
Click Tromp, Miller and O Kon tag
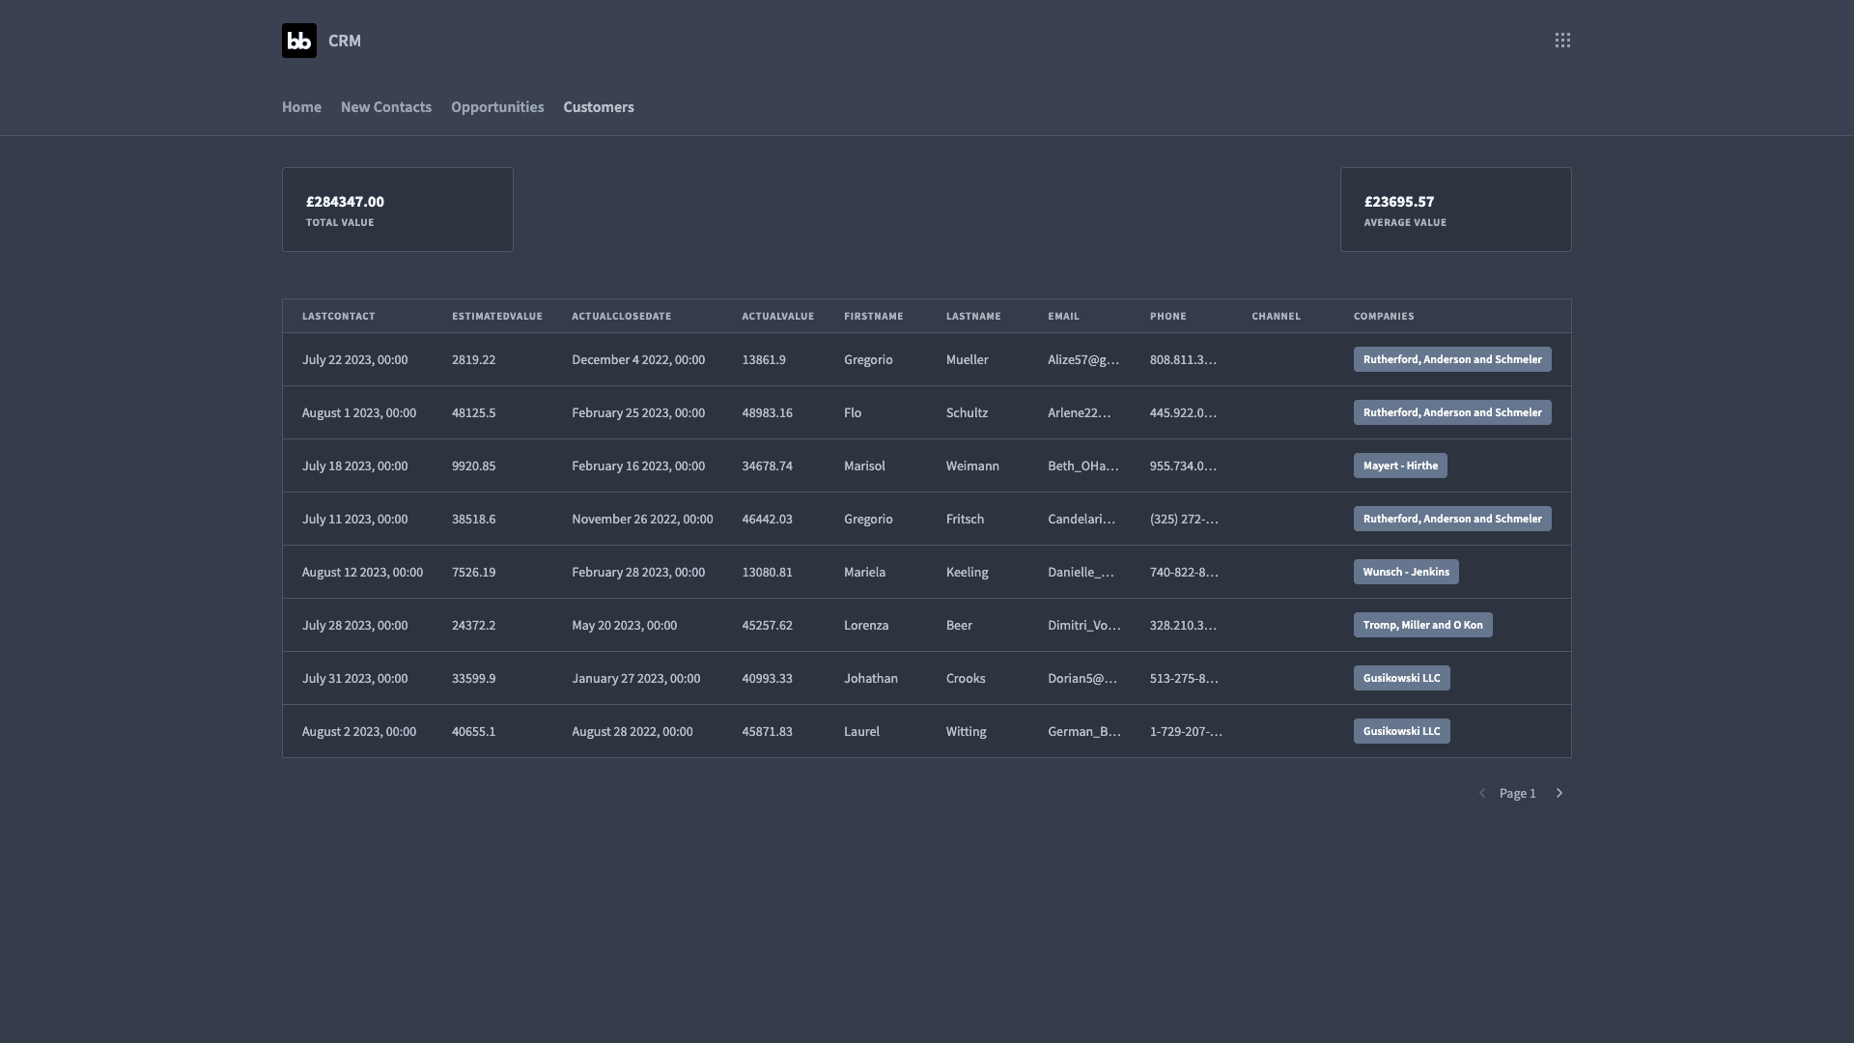[x=1422, y=625]
